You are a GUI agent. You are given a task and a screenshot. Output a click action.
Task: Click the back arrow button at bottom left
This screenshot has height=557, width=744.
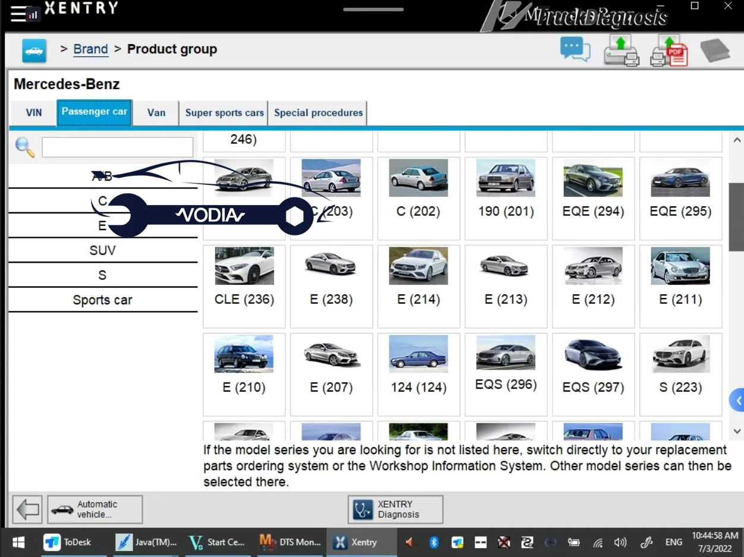[27, 510]
